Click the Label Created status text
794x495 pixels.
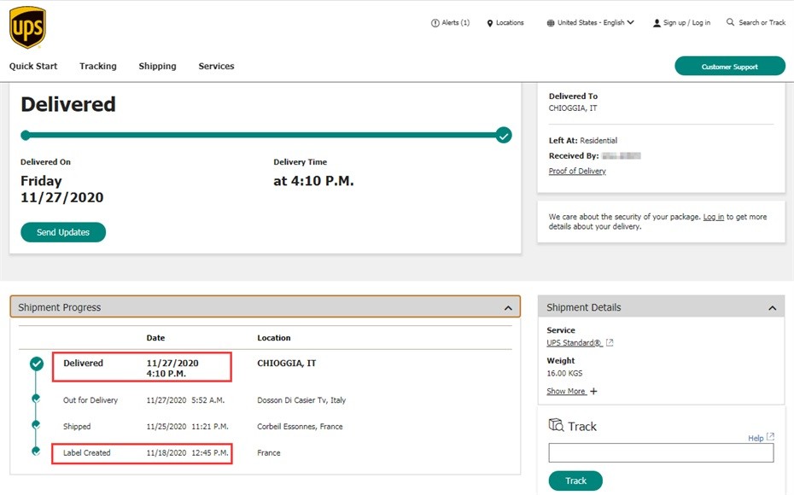pyautogui.click(x=86, y=453)
